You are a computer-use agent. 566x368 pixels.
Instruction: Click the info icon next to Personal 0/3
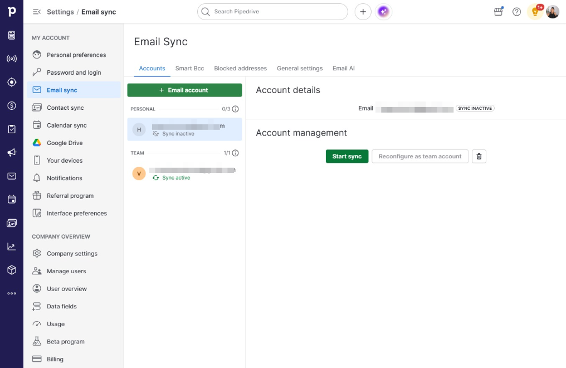[235, 109]
